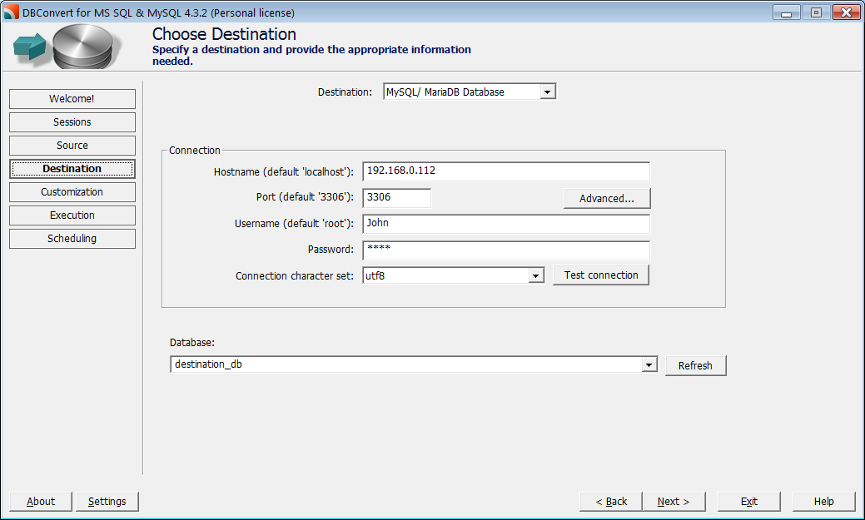This screenshot has height=520, width=865.
Task: Click the Database: label
Action: tap(192, 343)
